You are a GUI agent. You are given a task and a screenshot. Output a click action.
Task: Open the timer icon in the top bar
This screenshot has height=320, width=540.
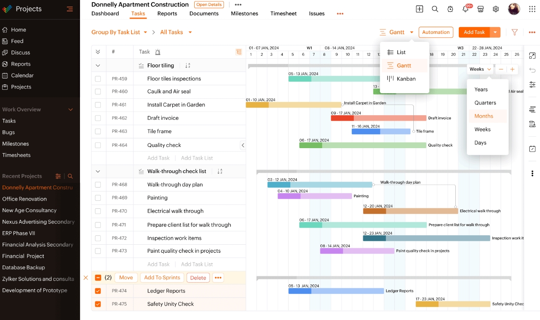(x=450, y=8)
